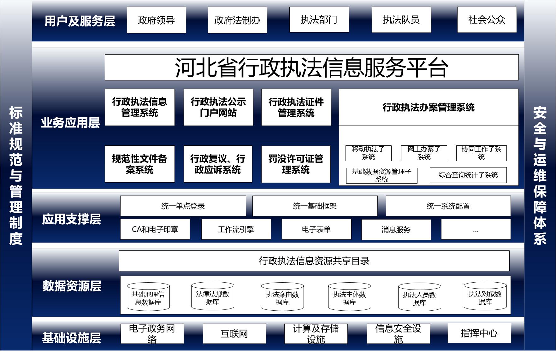Viewport: 556px width, 352px height.
Task: Select the 行政执法信息资源共享目录 bar
Action: [314, 261]
